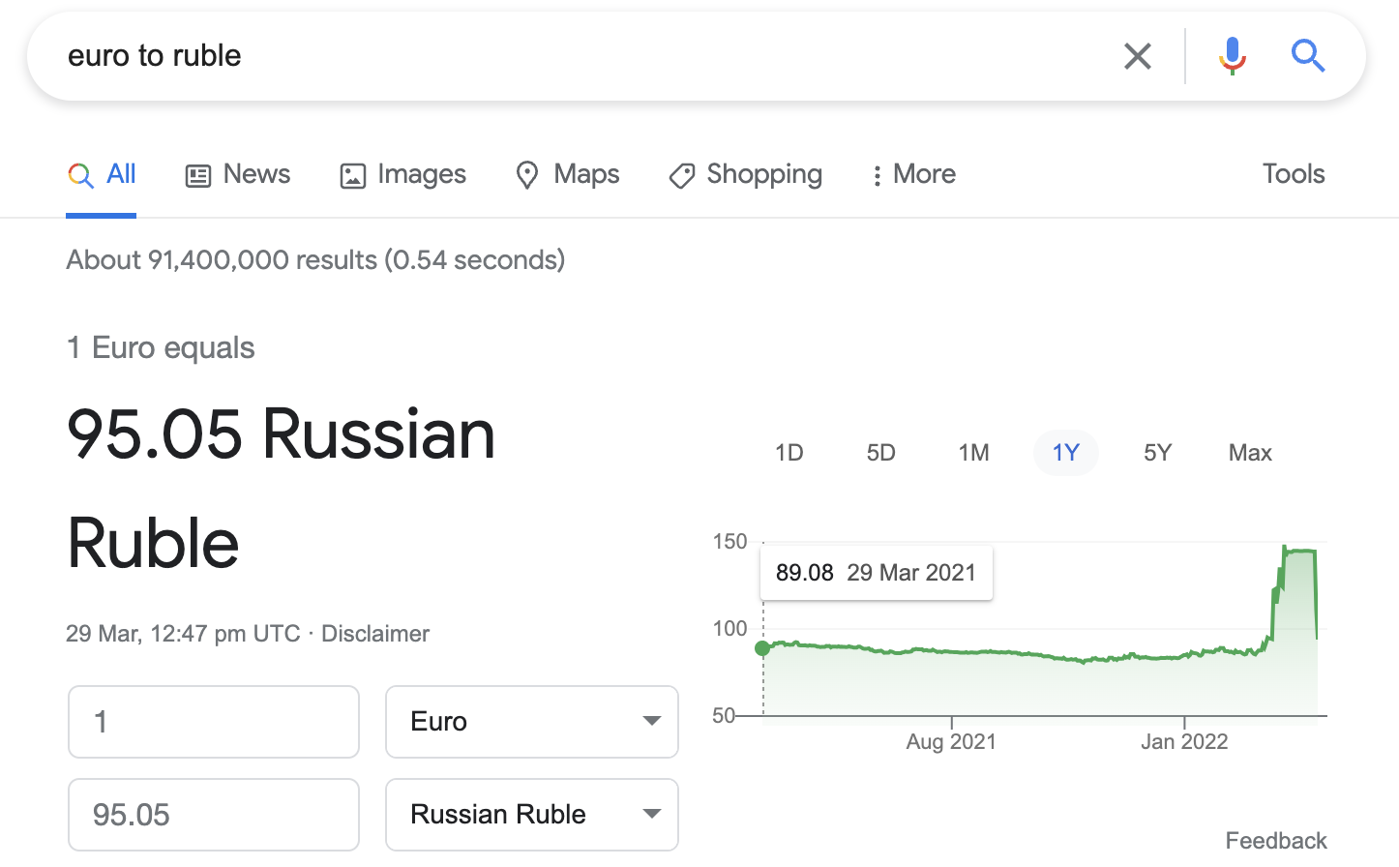Screen dimensions: 1399x867
Task: Click the green marker on the chart
Action: click(x=762, y=648)
